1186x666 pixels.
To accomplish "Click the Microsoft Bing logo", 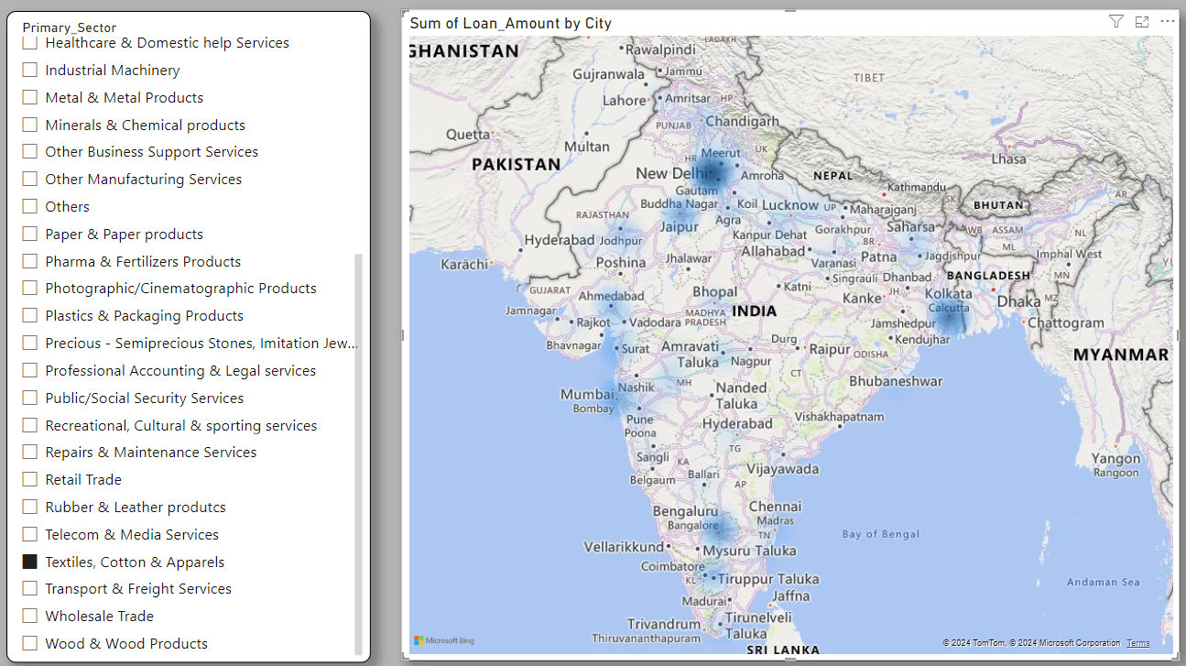I will tap(444, 640).
